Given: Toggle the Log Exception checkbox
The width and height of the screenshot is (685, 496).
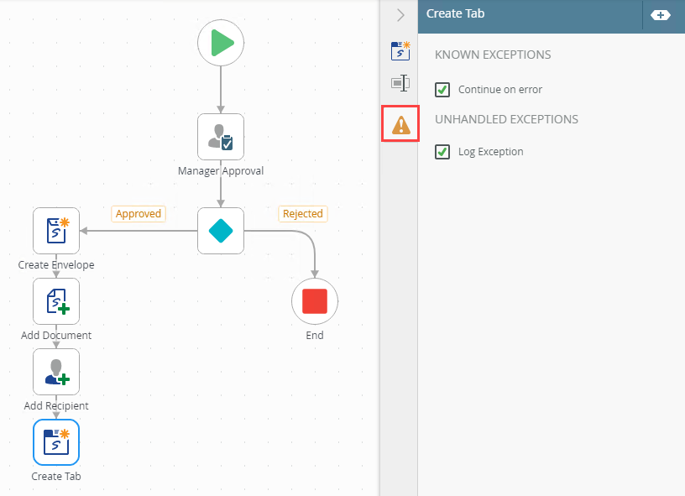Looking at the screenshot, I should pos(442,152).
